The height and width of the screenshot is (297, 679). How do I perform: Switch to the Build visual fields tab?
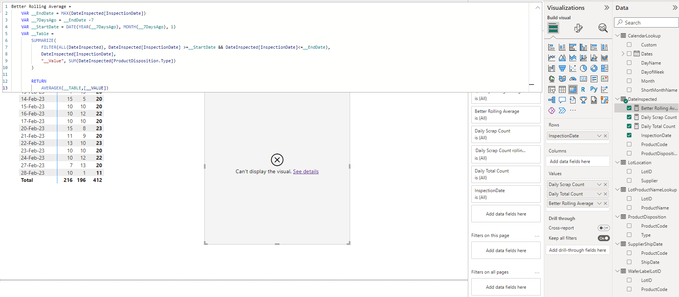click(x=553, y=28)
